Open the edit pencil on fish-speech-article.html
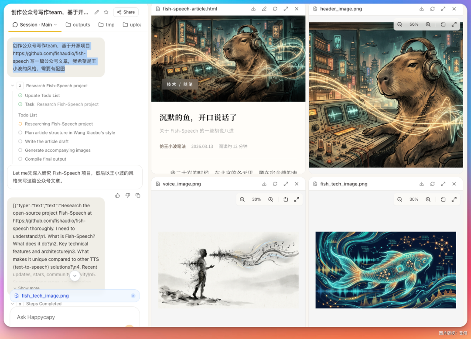The height and width of the screenshot is (339, 471). [x=264, y=8]
